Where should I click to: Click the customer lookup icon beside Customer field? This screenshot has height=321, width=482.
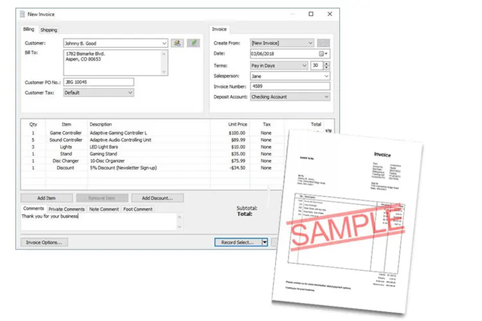point(177,43)
